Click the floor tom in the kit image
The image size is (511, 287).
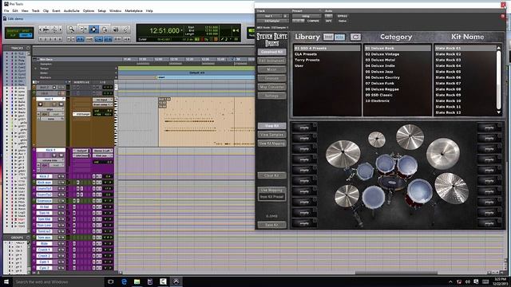(419, 191)
